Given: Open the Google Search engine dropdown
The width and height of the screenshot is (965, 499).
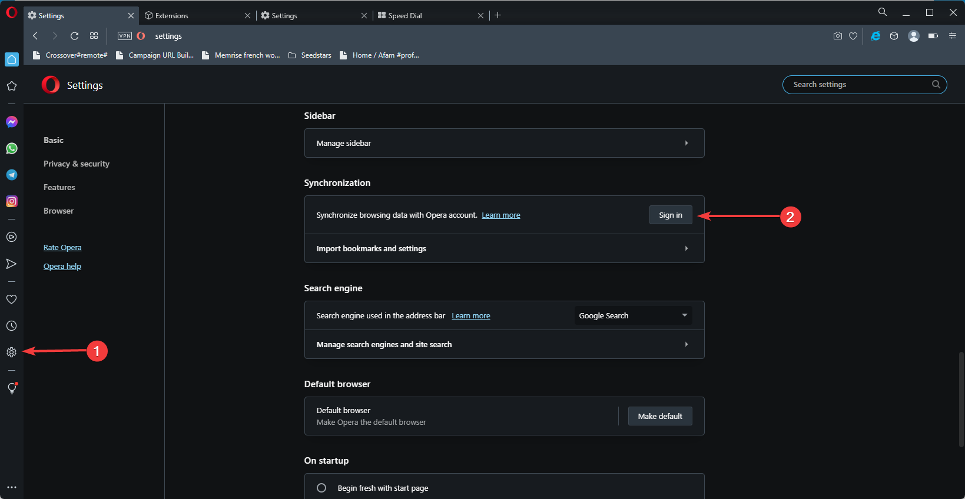Looking at the screenshot, I should click(x=633, y=315).
